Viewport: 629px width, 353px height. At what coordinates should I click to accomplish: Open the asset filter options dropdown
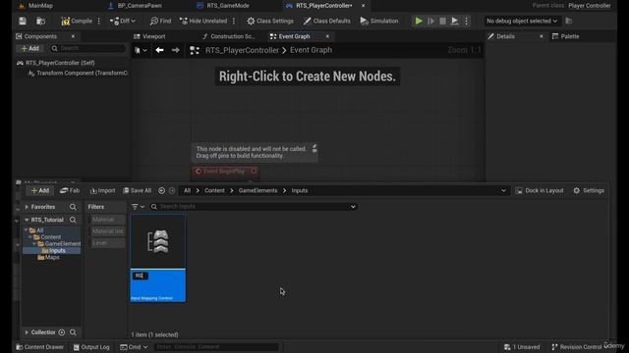click(138, 207)
